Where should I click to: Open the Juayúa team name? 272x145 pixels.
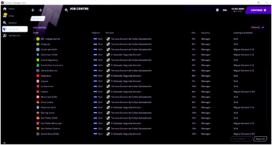click(x=44, y=81)
